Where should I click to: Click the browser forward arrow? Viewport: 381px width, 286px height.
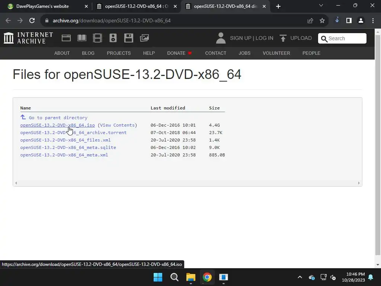(20, 21)
